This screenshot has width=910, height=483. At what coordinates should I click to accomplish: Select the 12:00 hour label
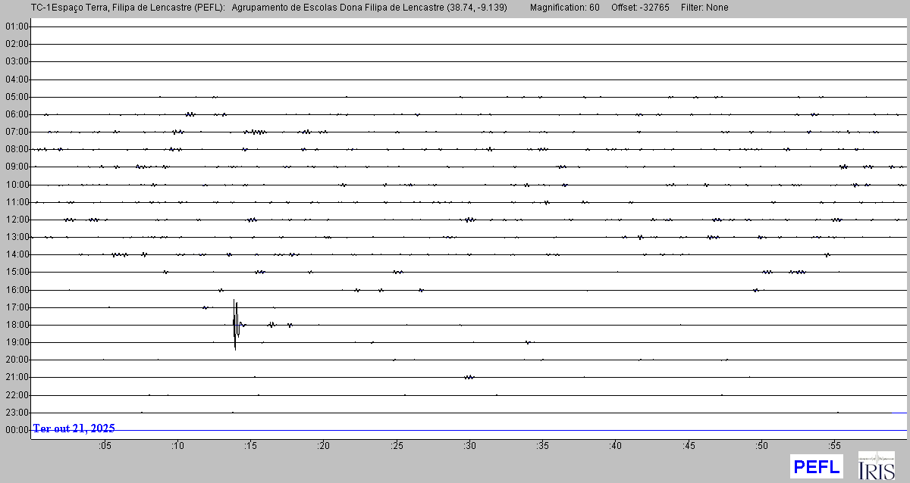pos(17,220)
